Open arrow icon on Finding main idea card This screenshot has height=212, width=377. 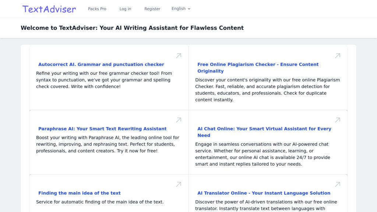179,184
